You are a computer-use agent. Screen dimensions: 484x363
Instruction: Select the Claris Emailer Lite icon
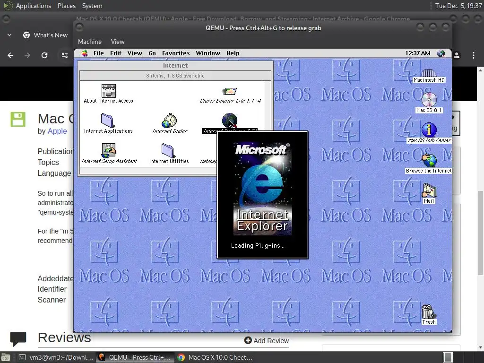[x=230, y=95]
